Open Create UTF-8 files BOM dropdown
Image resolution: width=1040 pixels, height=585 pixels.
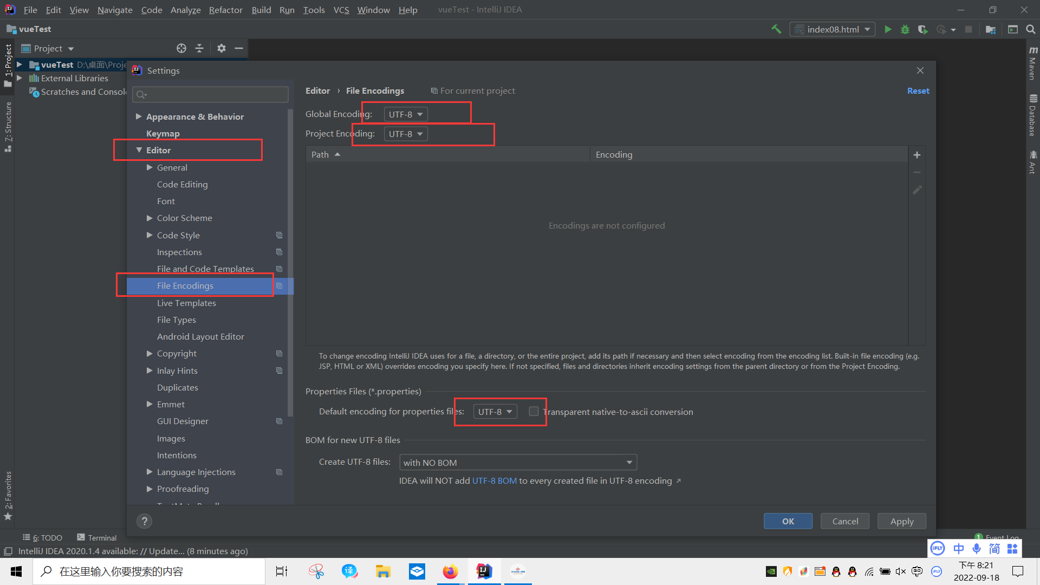[517, 463]
